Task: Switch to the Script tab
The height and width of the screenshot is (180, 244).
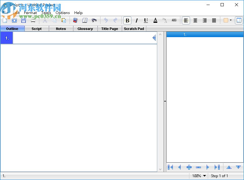Action: coord(37,29)
